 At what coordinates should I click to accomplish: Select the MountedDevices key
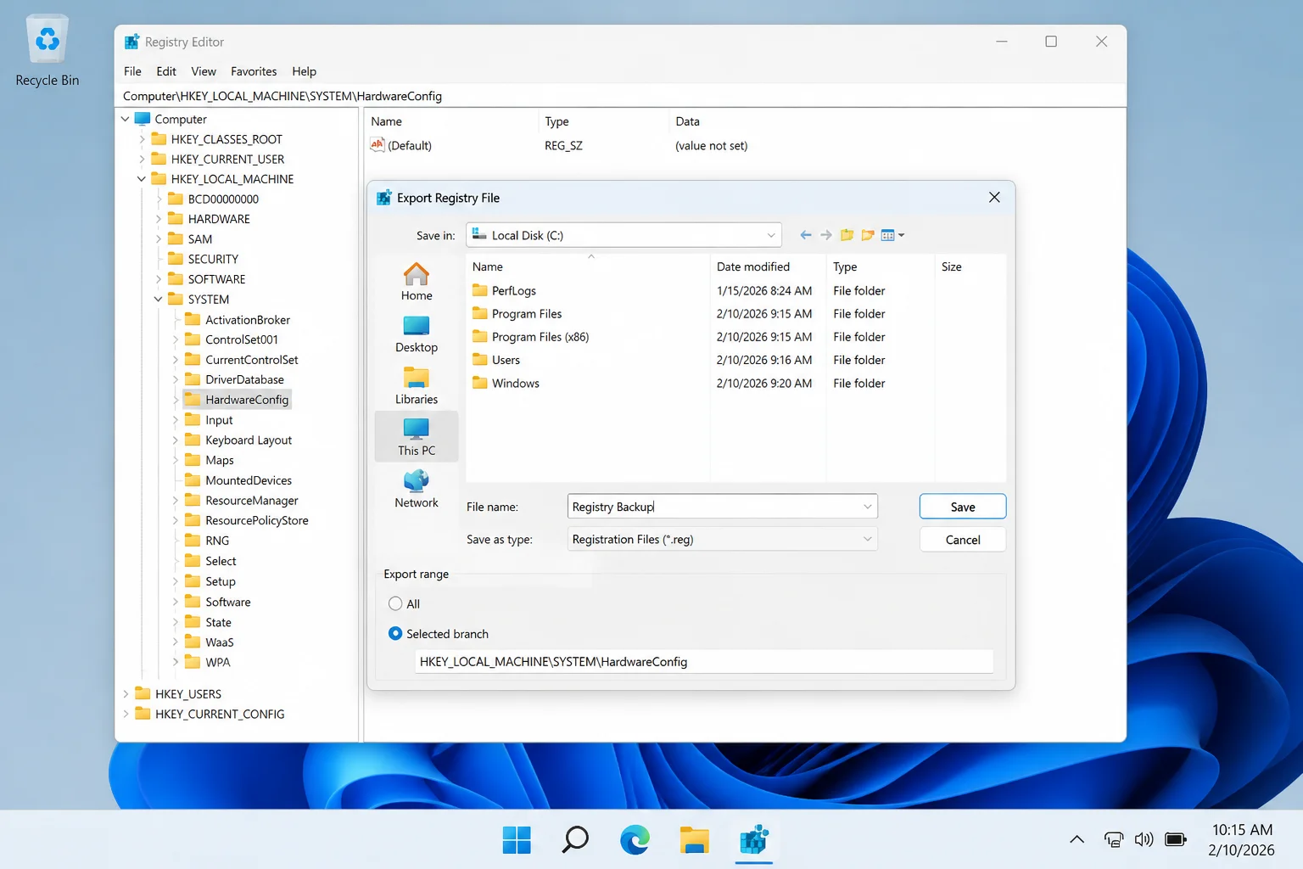pos(248,480)
